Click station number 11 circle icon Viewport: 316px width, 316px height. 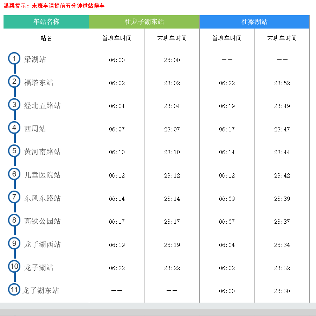pyautogui.click(x=14, y=290)
